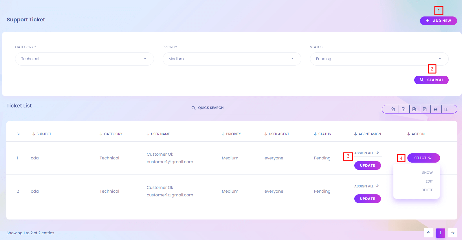Choose Delete from the action menu
This screenshot has height=240, width=462.
click(427, 190)
